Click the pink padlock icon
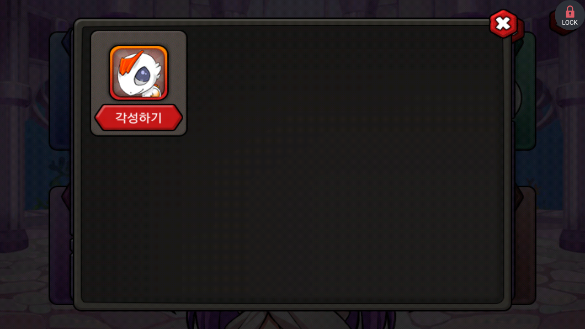Viewport: 585px width, 329px height. pos(569,11)
